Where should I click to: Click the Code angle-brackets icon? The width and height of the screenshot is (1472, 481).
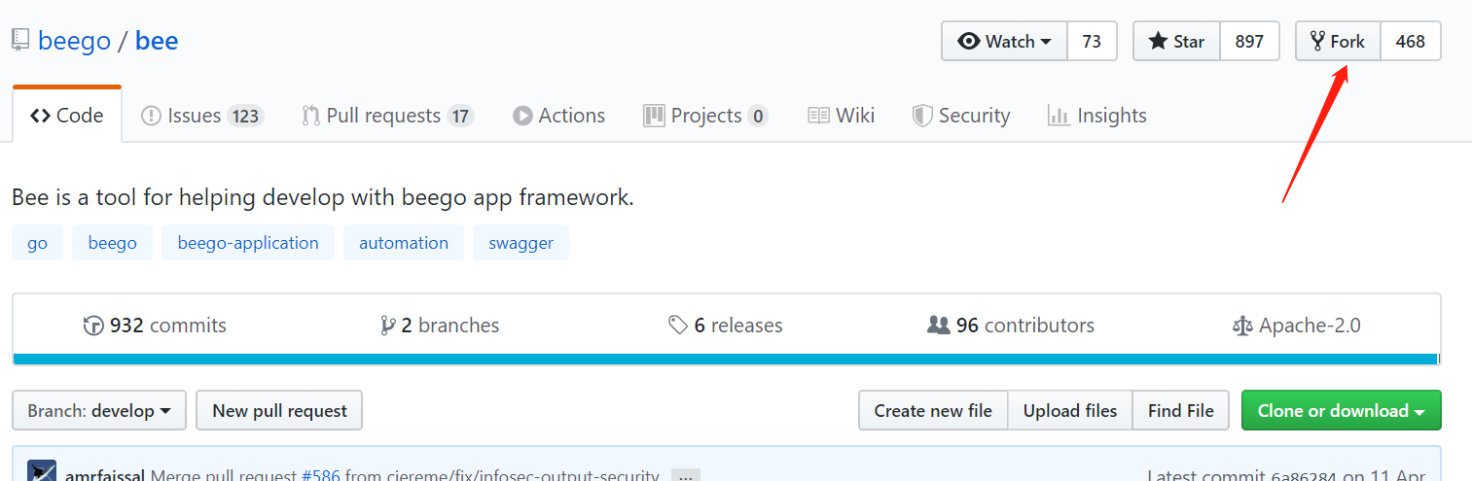coord(40,116)
